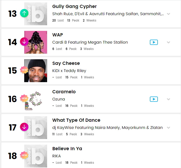This screenshot has height=168, width=181.
Task: Open the Say Cheese cover photo
Action: tap(36, 71)
